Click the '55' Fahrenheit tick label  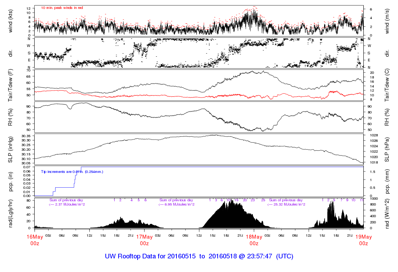point(28,89)
